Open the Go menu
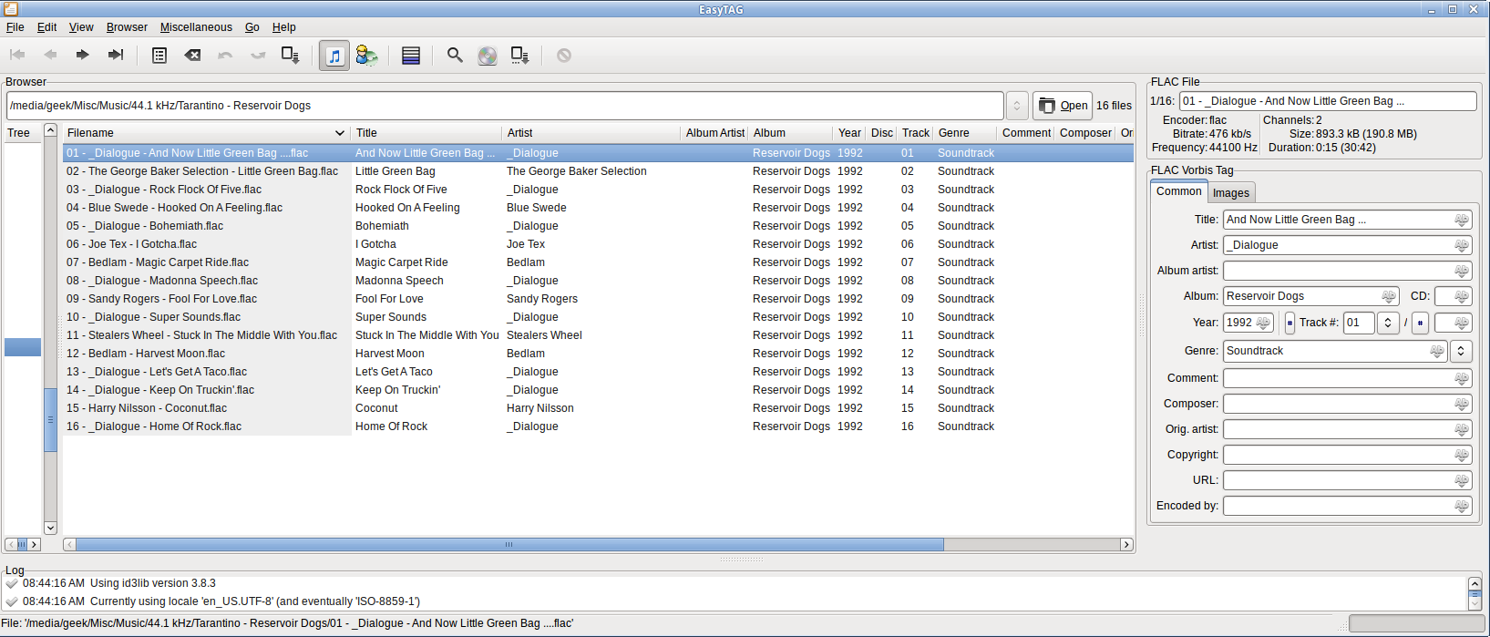This screenshot has width=1490, height=637. (x=252, y=27)
